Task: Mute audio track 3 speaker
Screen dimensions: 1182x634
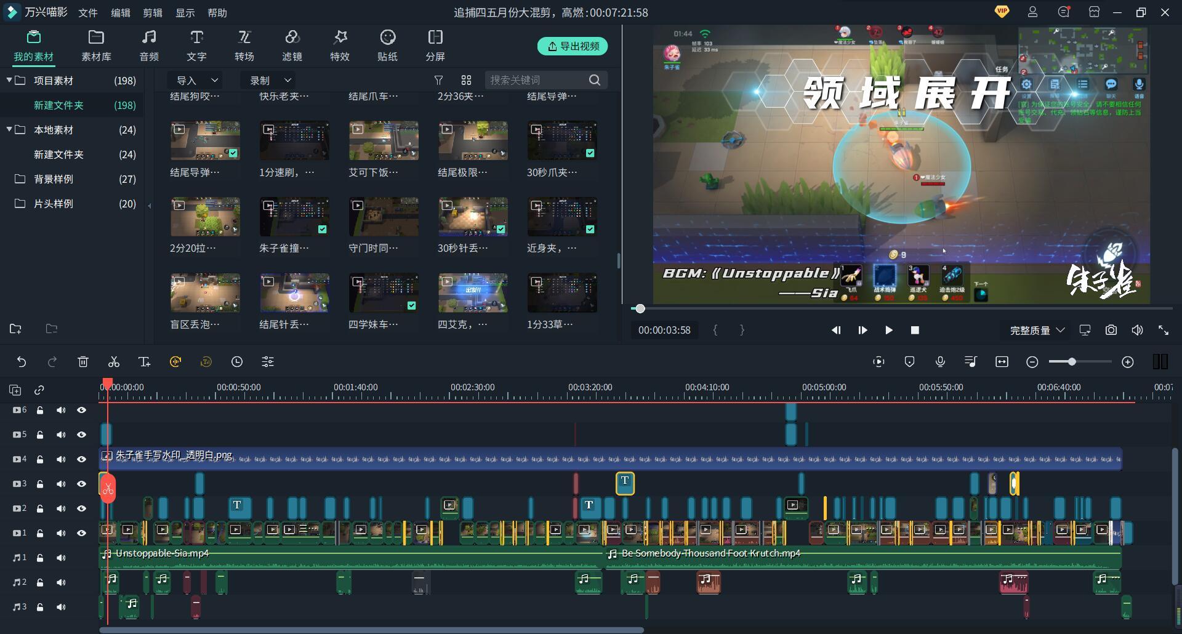Action: pyautogui.click(x=61, y=607)
